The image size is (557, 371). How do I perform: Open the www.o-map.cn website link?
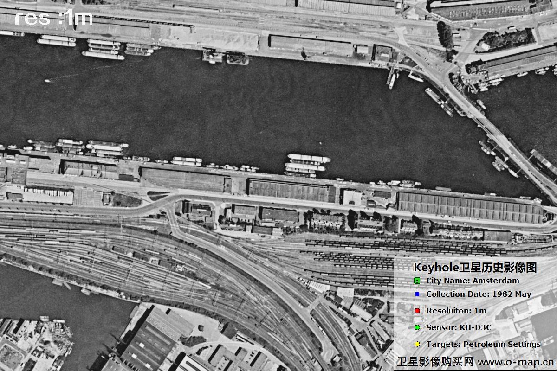pyautogui.click(x=515, y=362)
